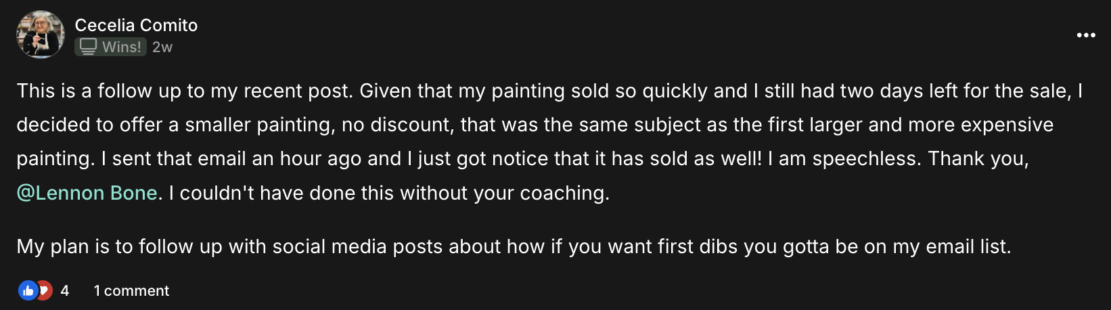
Task: Click the monitor icon in Wins! badge
Action: [88, 47]
